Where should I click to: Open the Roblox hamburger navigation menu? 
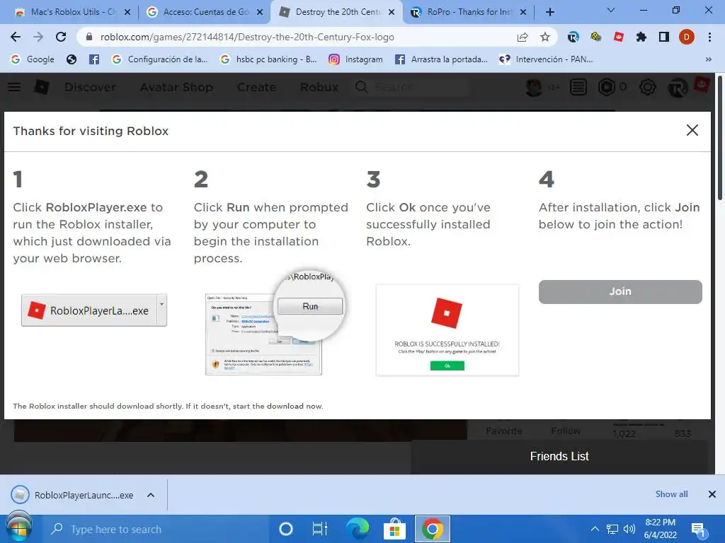coord(14,87)
